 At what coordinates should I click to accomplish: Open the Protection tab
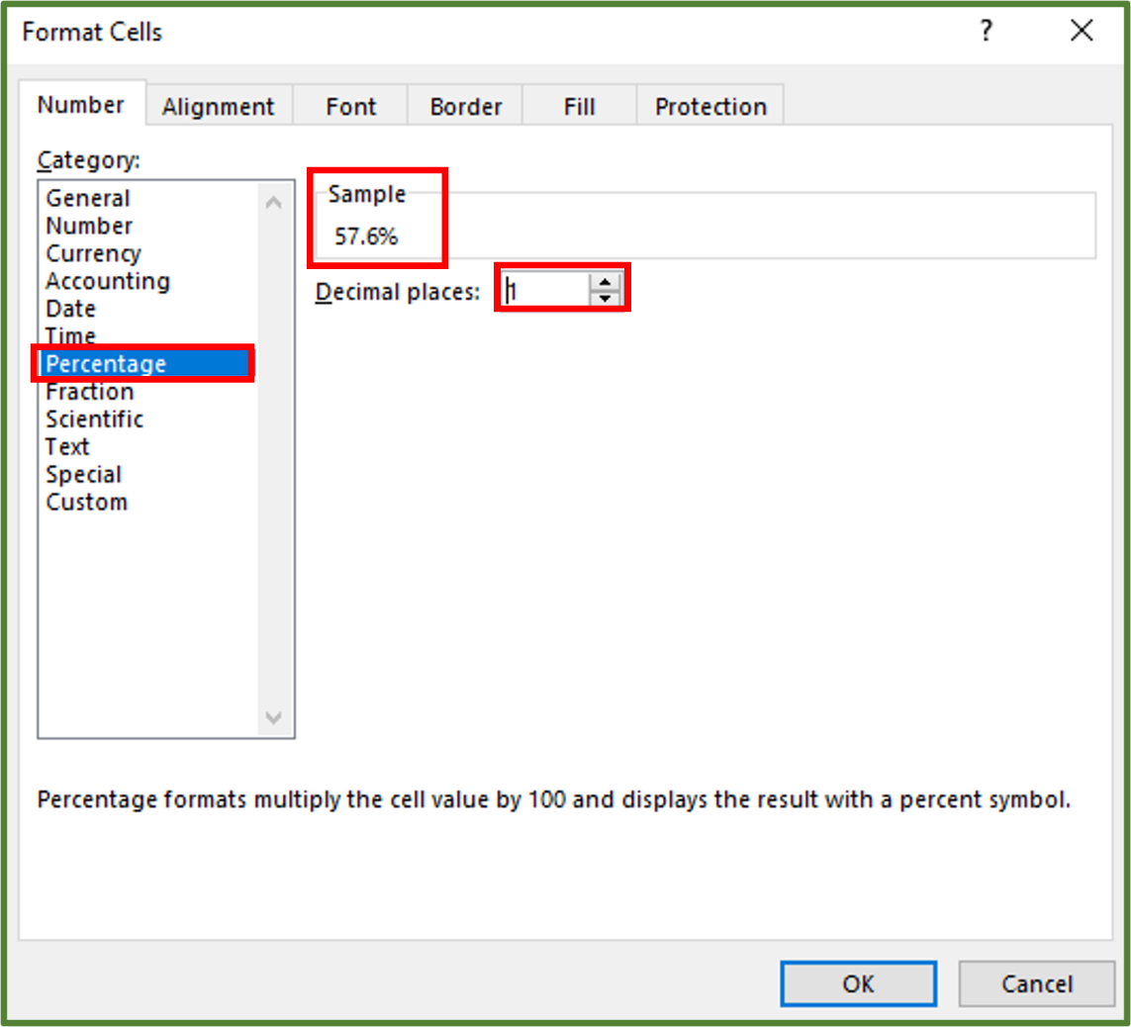tap(709, 106)
